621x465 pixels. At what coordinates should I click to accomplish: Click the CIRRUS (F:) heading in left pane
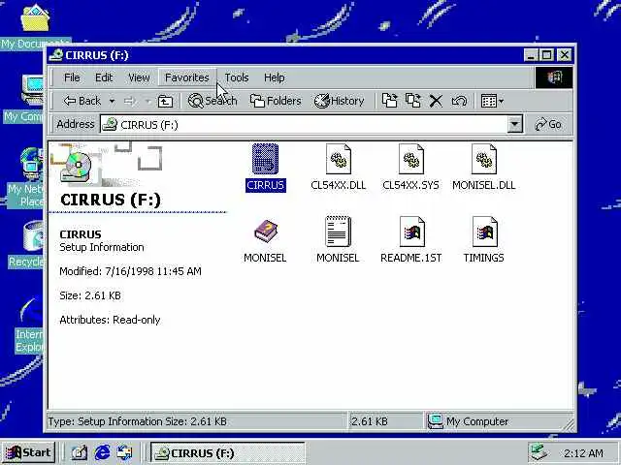[x=111, y=200]
